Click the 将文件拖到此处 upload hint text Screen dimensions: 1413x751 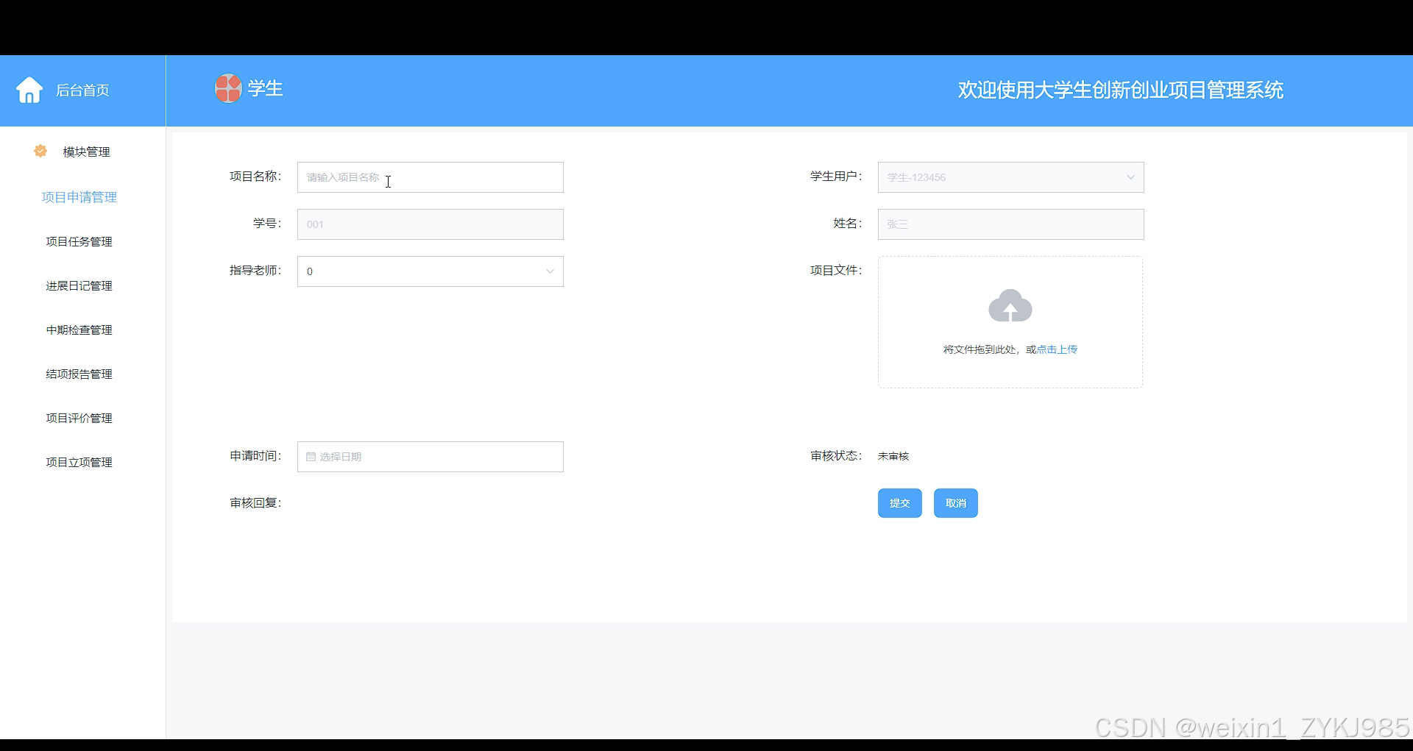980,349
